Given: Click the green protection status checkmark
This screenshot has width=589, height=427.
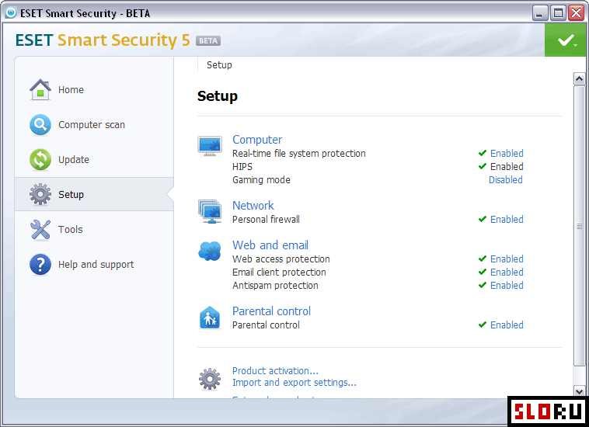Looking at the screenshot, I should (x=565, y=40).
